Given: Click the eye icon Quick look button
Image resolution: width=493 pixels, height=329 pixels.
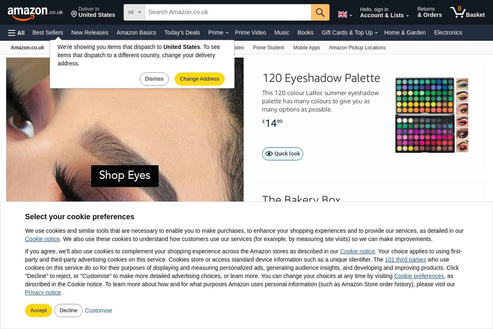Looking at the screenshot, I should [282, 154].
